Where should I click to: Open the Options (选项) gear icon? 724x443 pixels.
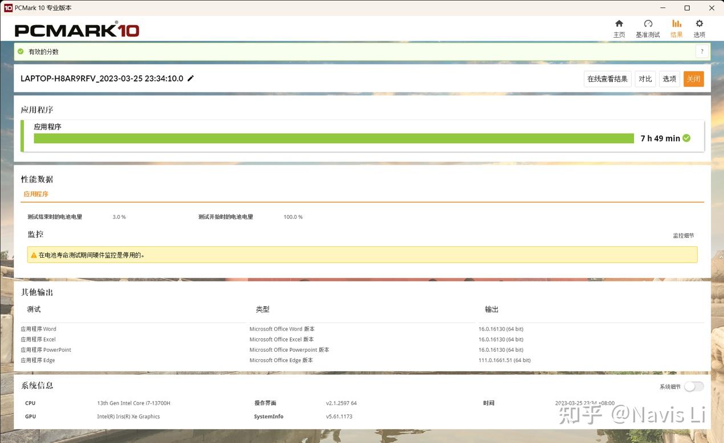(x=699, y=23)
